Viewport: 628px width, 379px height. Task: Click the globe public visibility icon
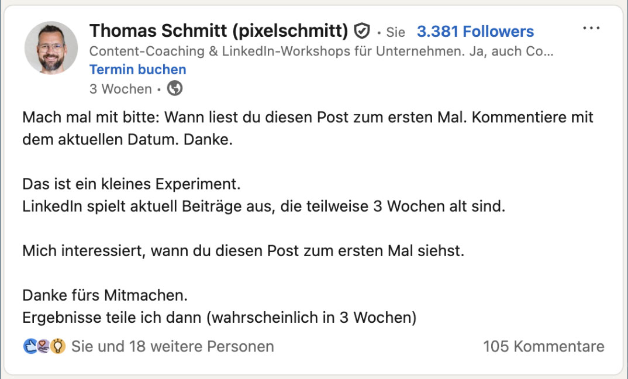pos(175,88)
